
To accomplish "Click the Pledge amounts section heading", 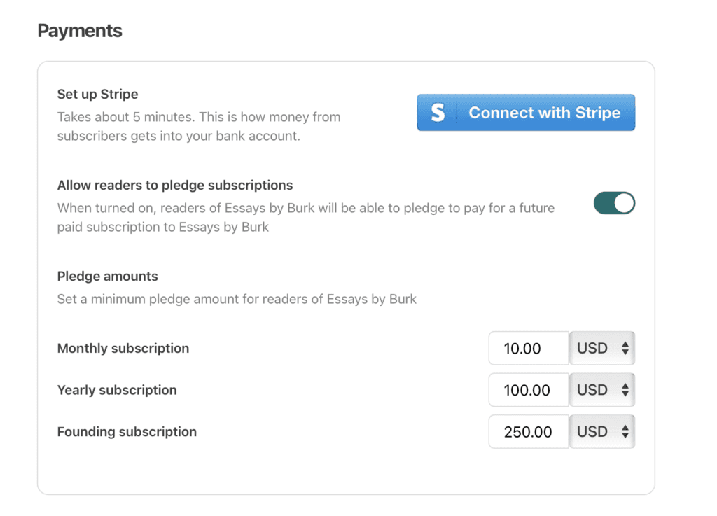I will (107, 276).
